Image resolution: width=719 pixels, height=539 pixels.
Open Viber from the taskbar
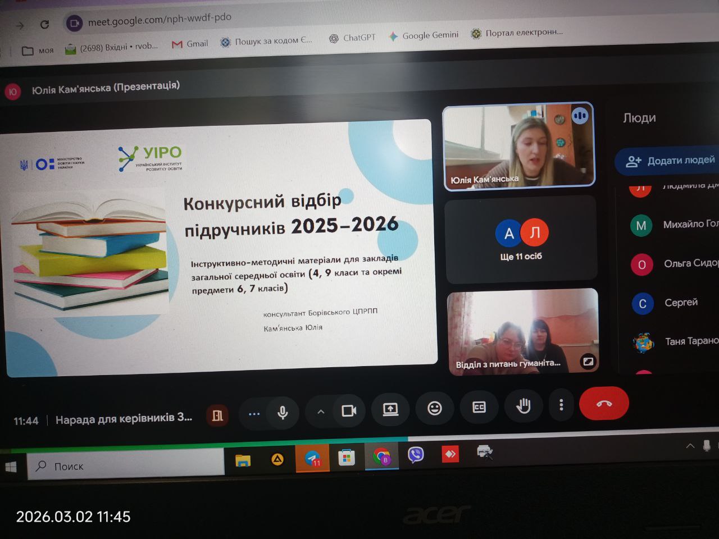(x=416, y=455)
